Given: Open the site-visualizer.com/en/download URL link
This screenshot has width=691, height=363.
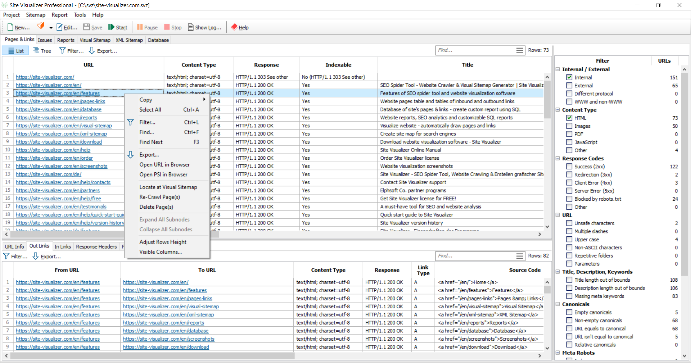Looking at the screenshot, I should point(59,142).
